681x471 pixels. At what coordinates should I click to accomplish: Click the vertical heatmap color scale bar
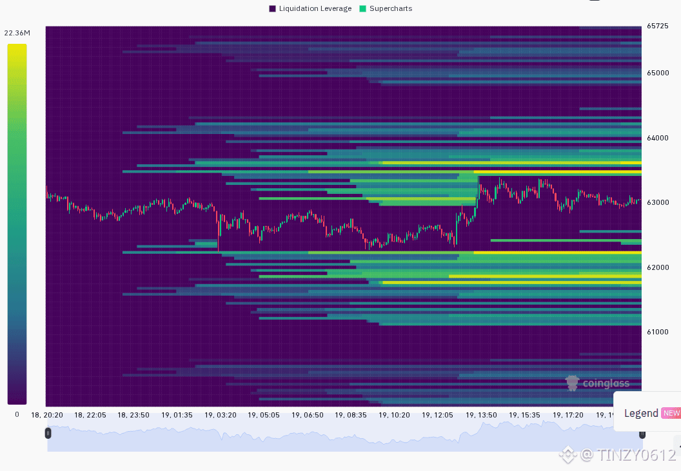coord(17,224)
